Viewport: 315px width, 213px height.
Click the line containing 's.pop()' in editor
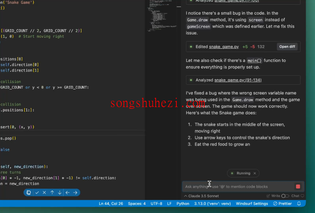8,138
